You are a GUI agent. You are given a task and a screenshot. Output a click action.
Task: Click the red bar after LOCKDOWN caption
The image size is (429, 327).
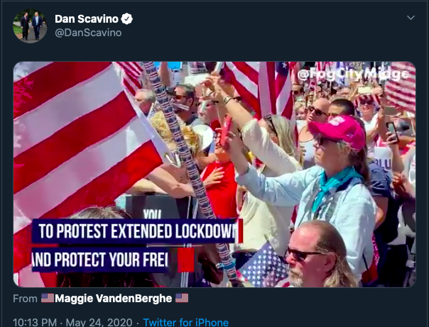(x=240, y=231)
